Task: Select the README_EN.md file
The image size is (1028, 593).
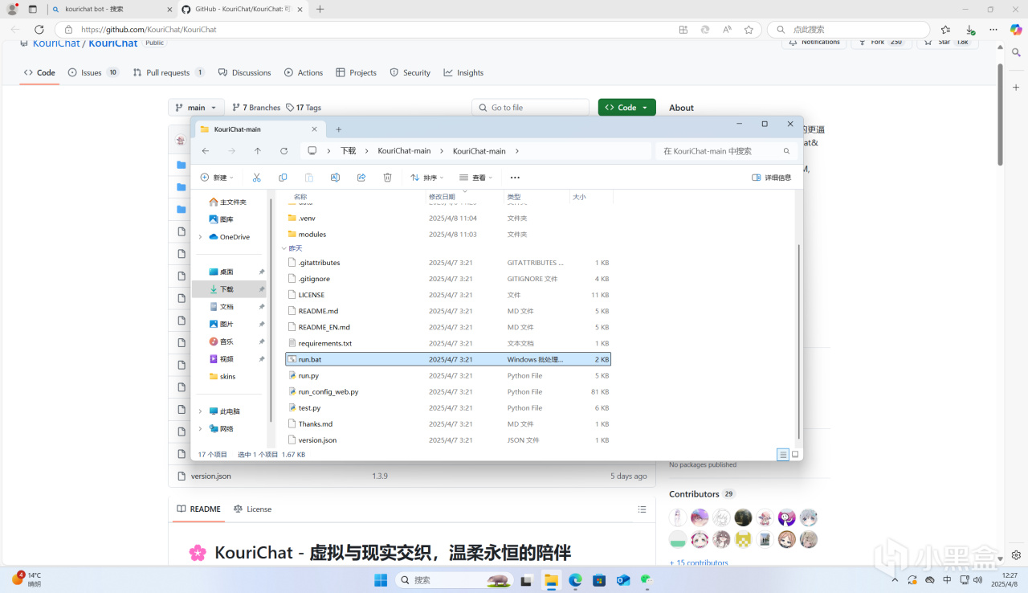Action: point(448,327)
